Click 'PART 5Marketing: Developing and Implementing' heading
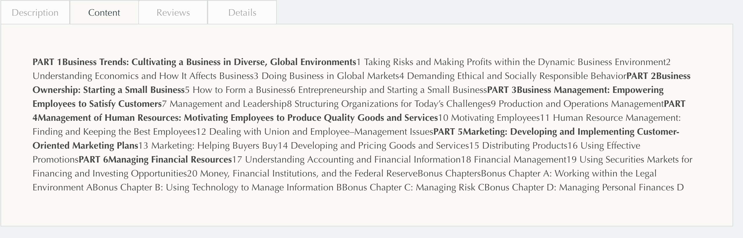This screenshot has height=238, width=743. 556,132
